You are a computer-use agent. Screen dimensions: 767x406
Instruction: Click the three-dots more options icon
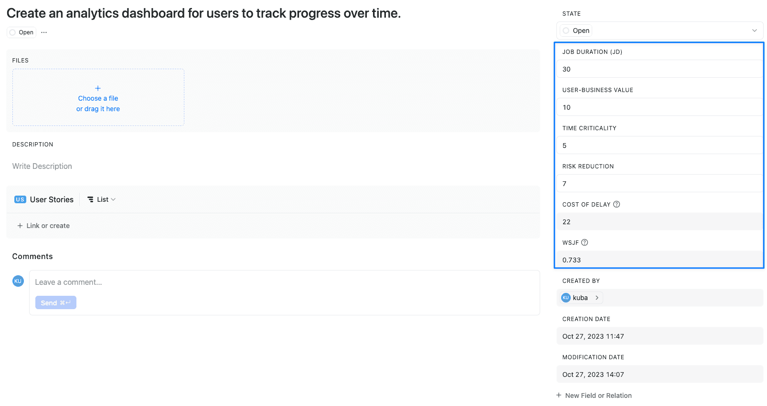(x=44, y=32)
